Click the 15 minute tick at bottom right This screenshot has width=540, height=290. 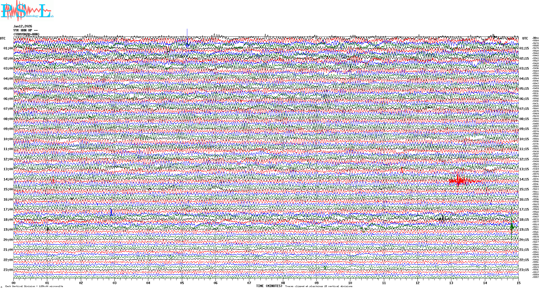click(x=518, y=283)
